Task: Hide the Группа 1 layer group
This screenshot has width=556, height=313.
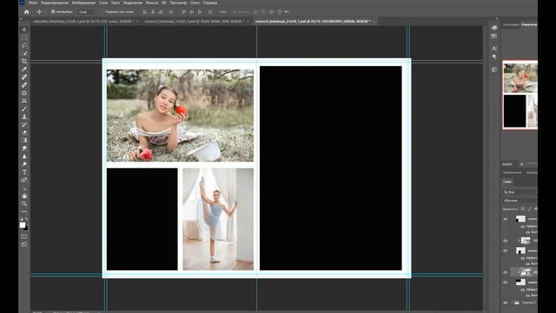Action: click(x=506, y=303)
